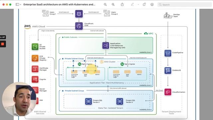Click the 'Data Tier- Isolated Tenant' label
Viewport: 213px width, 120px height.
click(110, 108)
